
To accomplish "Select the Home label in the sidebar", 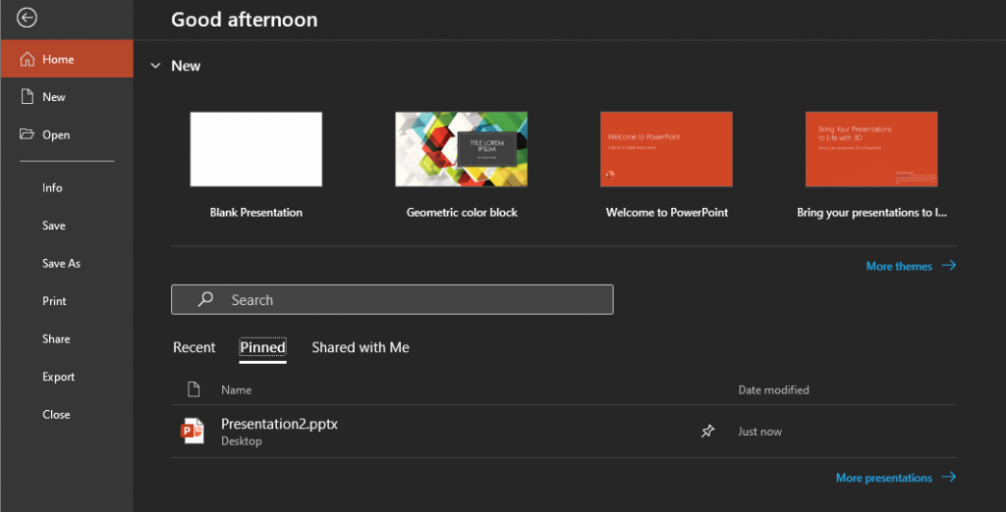I will pos(58,59).
